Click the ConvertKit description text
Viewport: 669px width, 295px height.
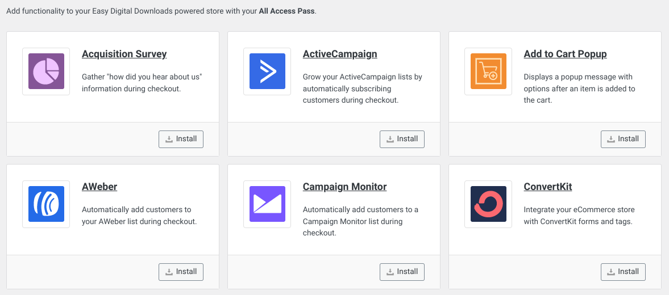pos(579,216)
